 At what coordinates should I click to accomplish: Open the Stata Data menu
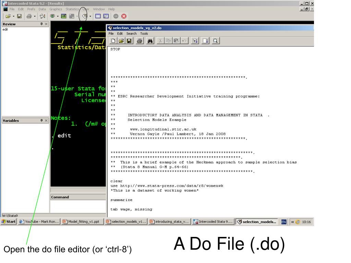click(x=42, y=9)
